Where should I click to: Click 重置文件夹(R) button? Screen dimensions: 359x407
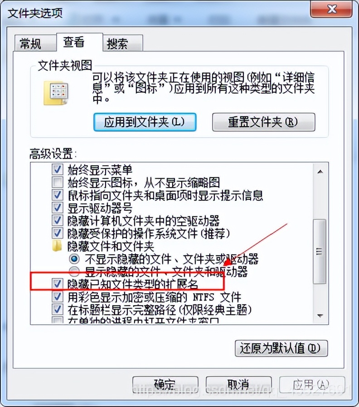coord(263,122)
